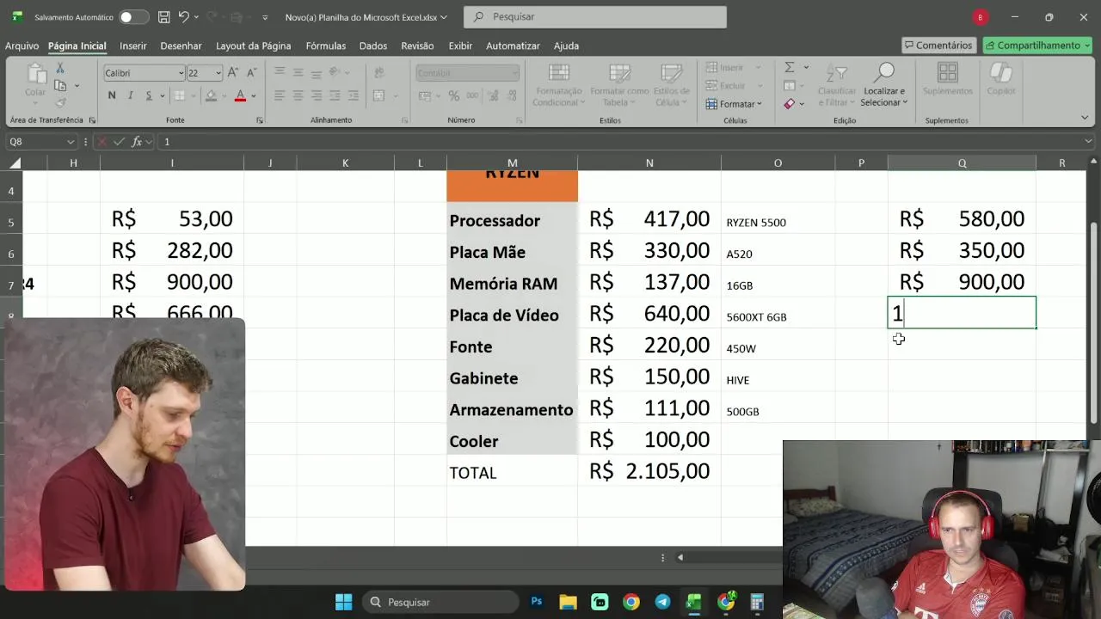The width and height of the screenshot is (1101, 619).
Task: Click the Cut scissors icon
Action: [x=60, y=69]
